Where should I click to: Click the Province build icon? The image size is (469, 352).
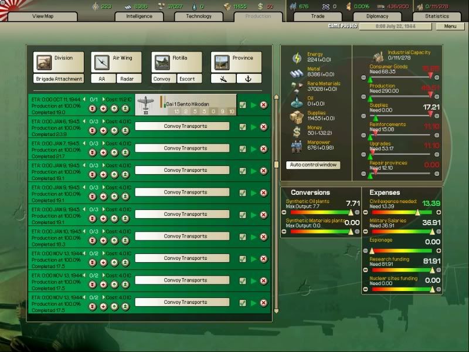pos(222,62)
